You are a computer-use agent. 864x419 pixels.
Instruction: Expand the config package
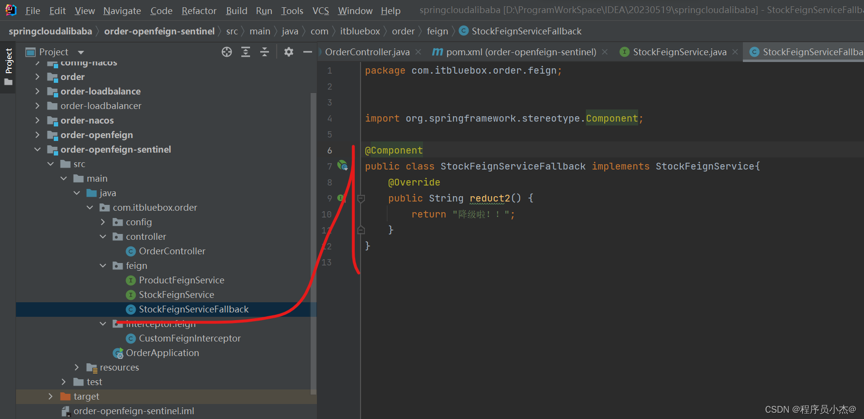(103, 222)
